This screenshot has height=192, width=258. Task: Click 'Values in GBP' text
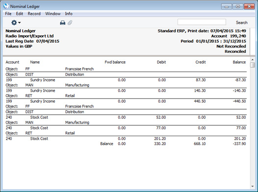point(19,47)
